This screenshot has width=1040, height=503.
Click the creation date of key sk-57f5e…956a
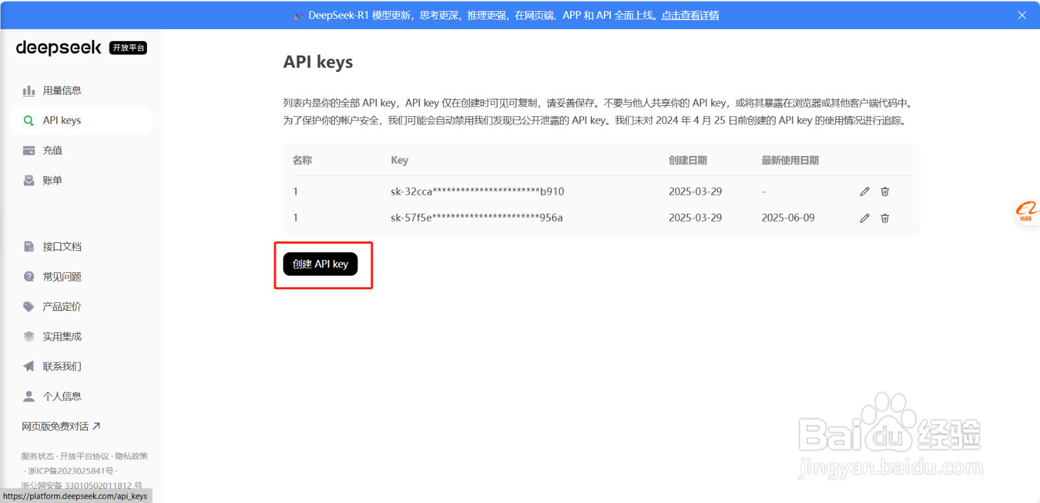(x=695, y=218)
